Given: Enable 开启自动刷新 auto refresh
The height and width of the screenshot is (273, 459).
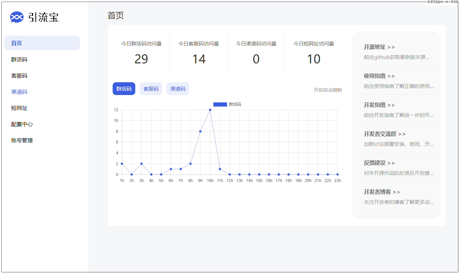Looking at the screenshot, I should [x=328, y=90].
